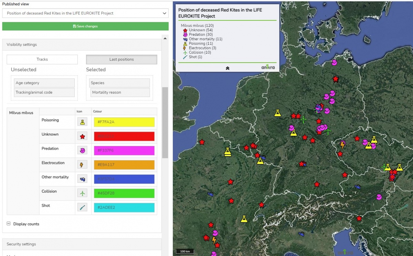Change the Predation icon
The image size is (413, 256).
82,151
